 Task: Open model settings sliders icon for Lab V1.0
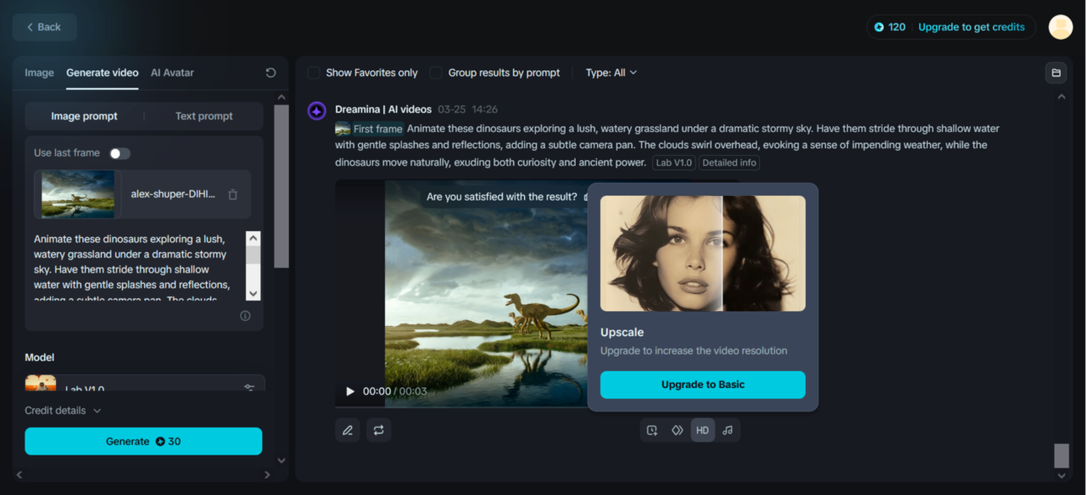coord(249,387)
